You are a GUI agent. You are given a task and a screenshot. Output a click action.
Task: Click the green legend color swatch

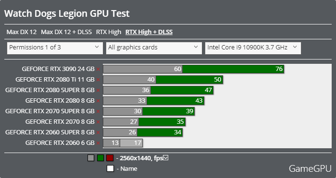[x=100, y=158]
